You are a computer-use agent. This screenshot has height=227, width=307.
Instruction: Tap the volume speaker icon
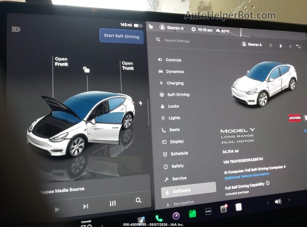(278, 201)
